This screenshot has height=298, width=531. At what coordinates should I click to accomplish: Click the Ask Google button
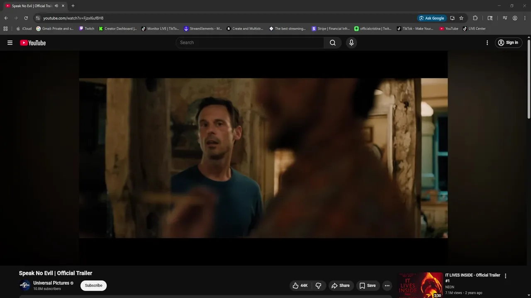click(431, 18)
